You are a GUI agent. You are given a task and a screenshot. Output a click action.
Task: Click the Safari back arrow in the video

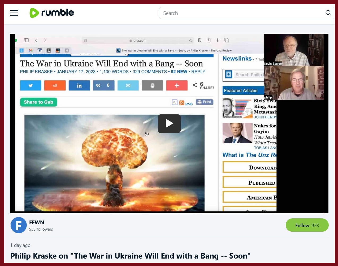tap(36, 40)
